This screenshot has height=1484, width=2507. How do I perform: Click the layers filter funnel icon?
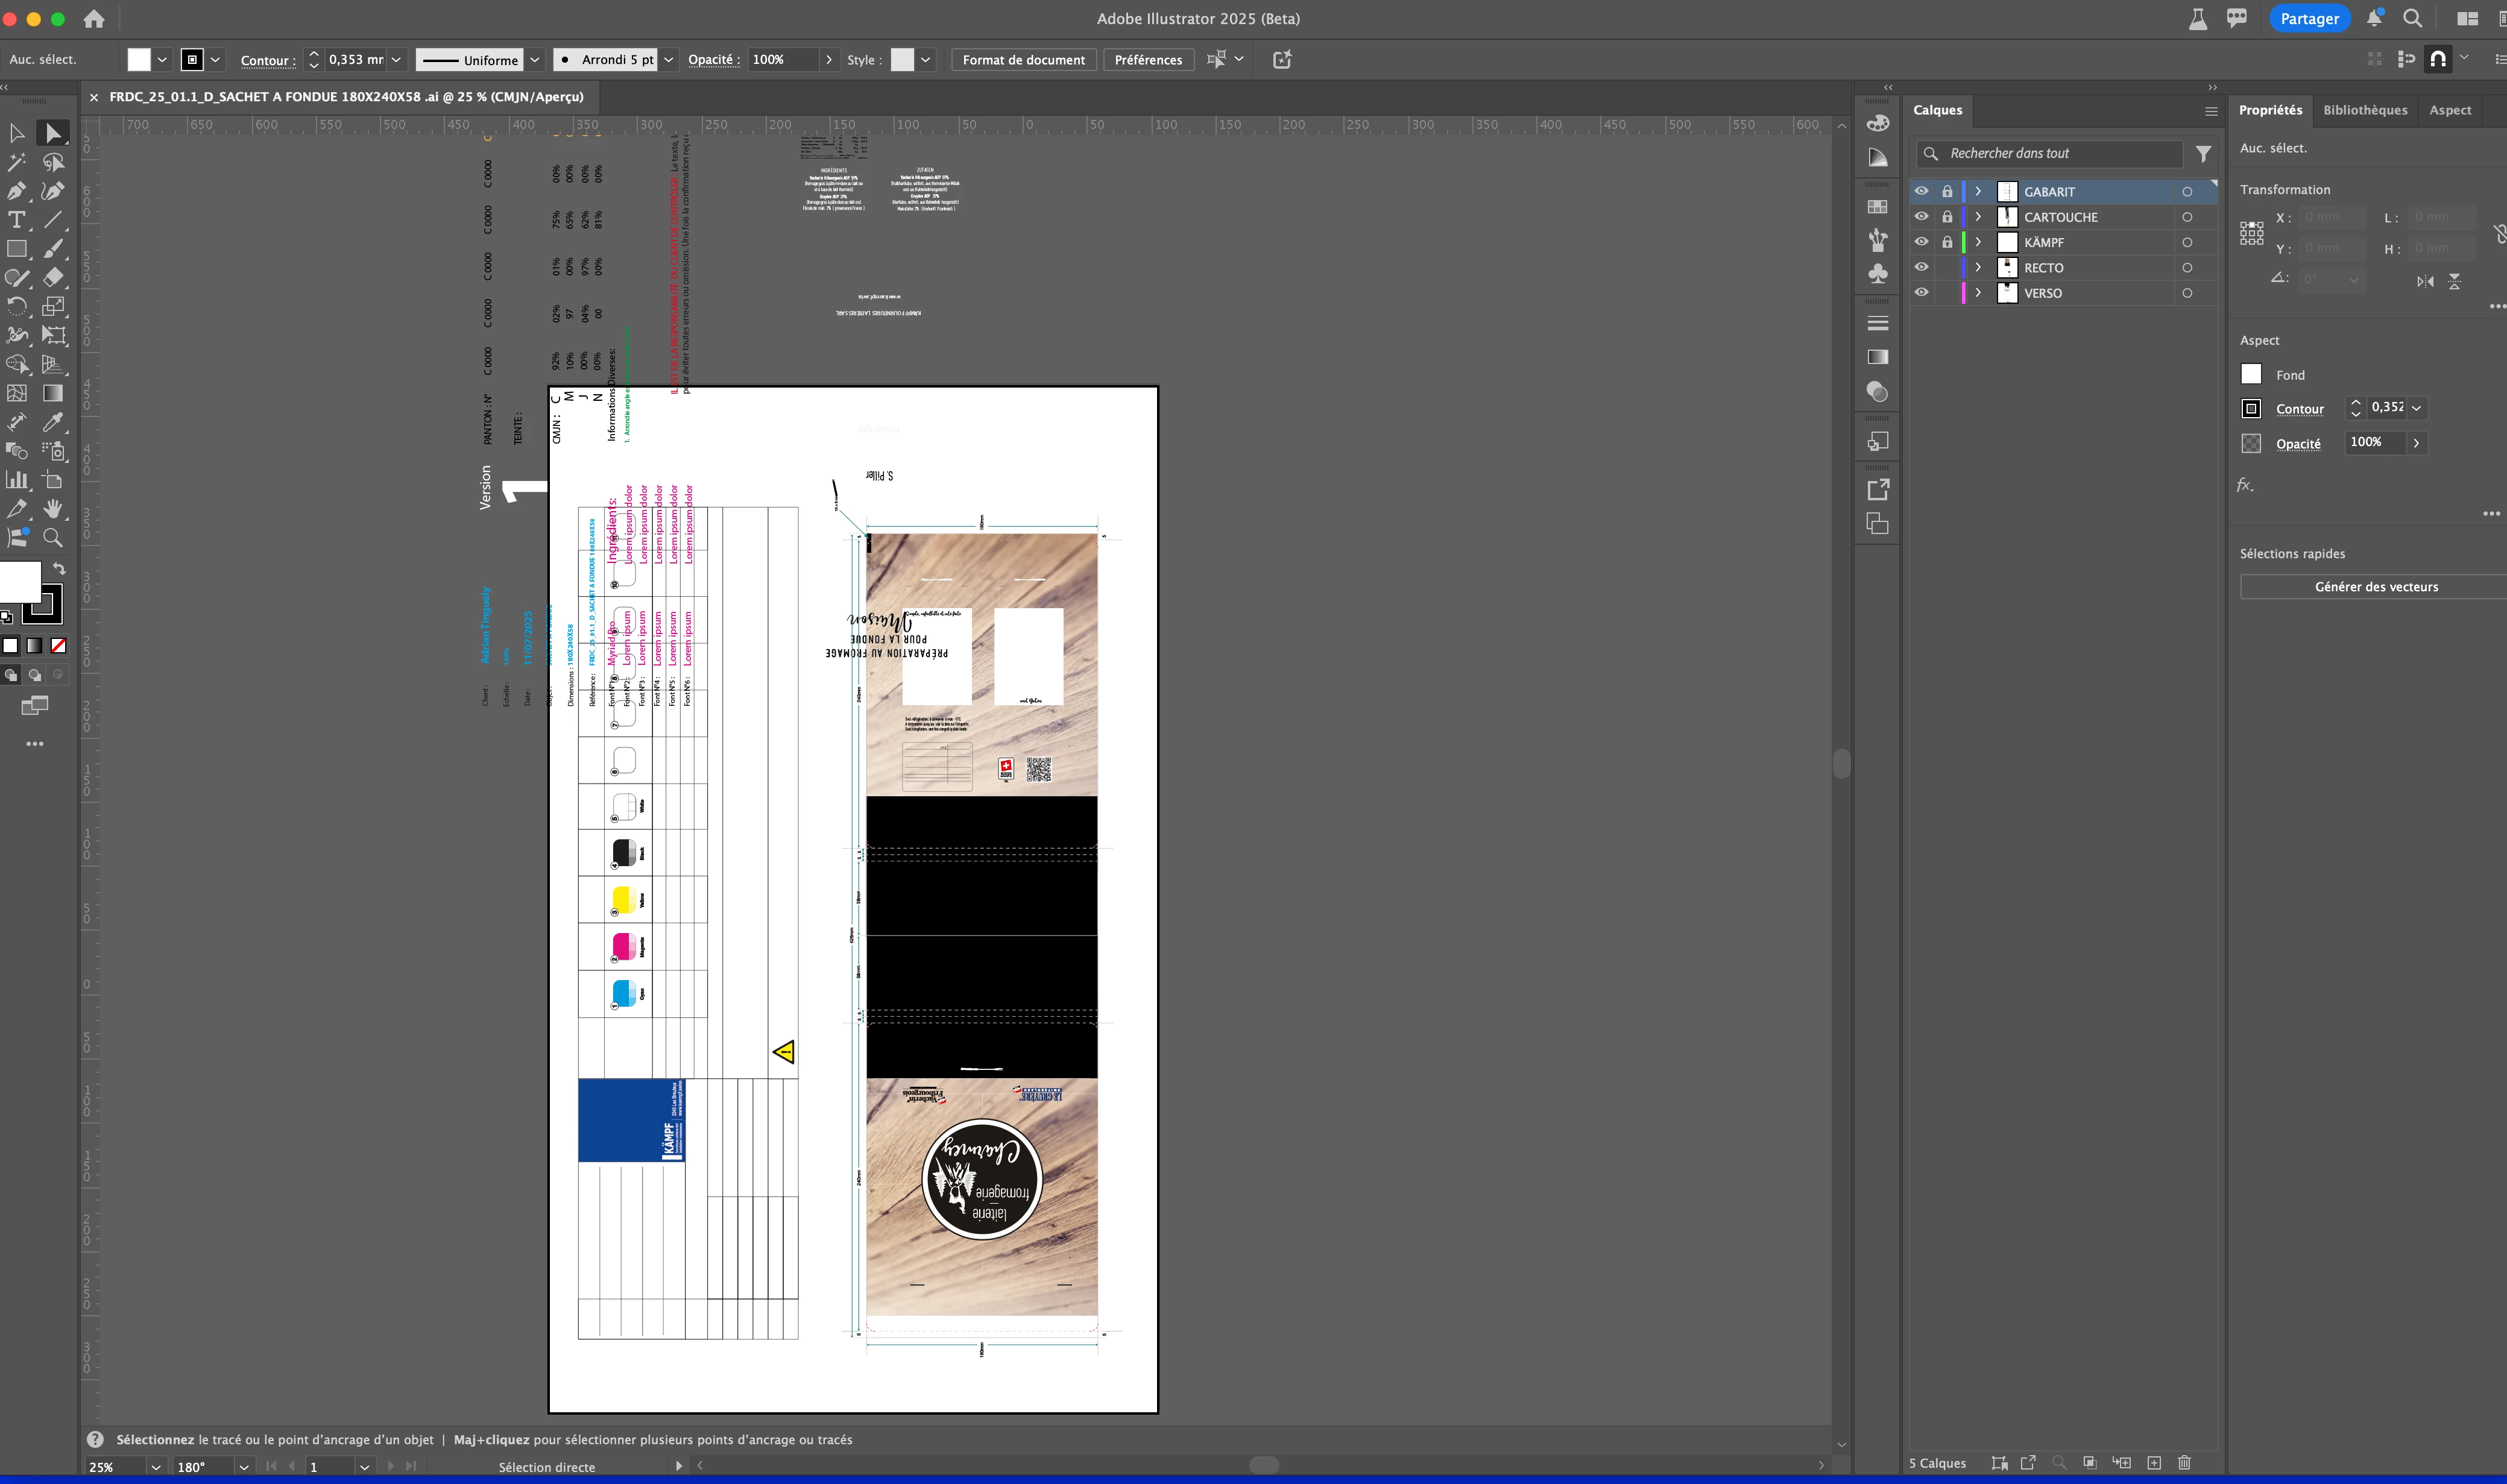pyautogui.click(x=2203, y=153)
